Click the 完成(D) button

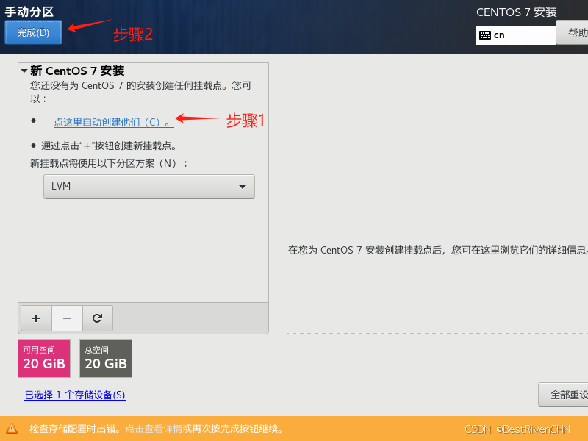(x=32, y=32)
